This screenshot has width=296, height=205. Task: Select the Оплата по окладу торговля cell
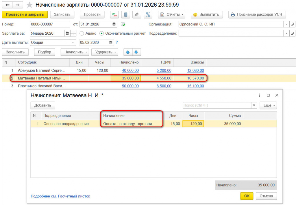(132, 124)
